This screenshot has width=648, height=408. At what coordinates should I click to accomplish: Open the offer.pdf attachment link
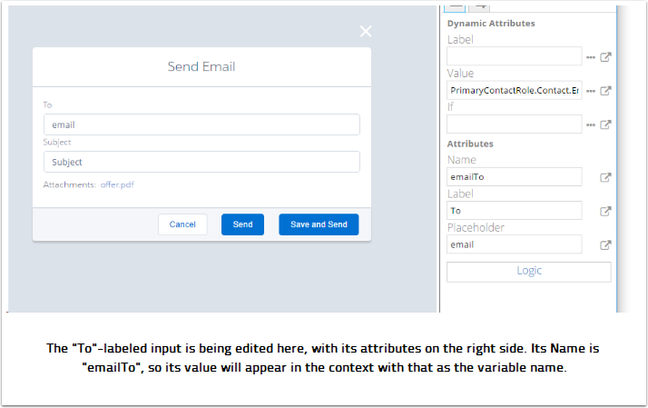(117, 184)
